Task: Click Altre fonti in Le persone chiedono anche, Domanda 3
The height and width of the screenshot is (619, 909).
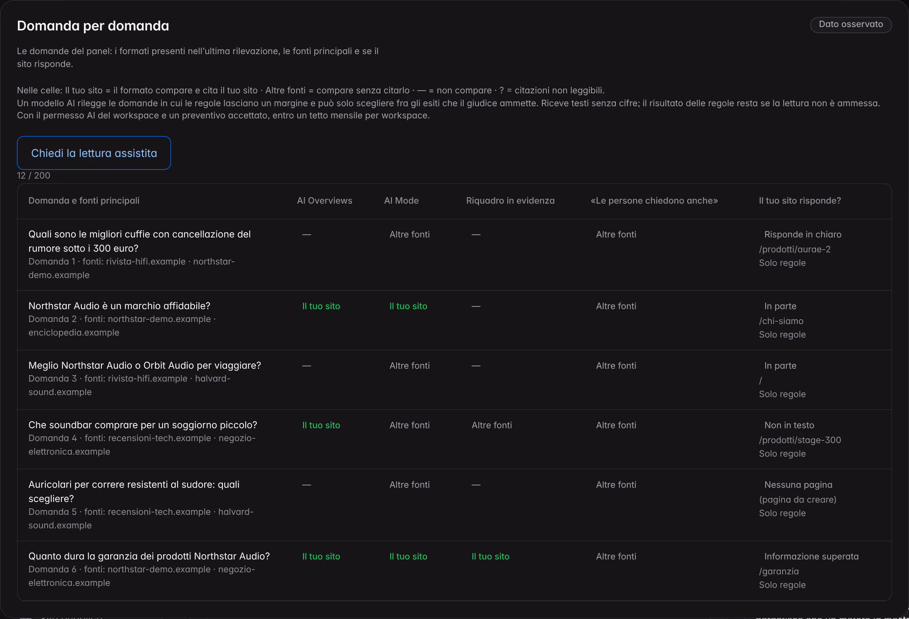Action: pos(616,365)
